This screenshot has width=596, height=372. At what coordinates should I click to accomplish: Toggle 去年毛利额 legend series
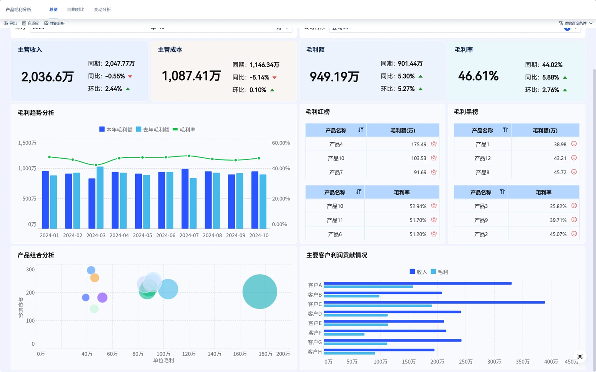click(x=153, y=129)
